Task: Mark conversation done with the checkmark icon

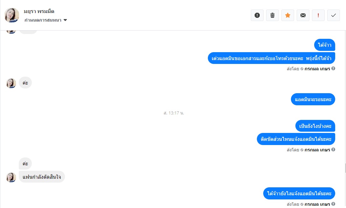Action: pyautogui.click(x=333, y=15)
